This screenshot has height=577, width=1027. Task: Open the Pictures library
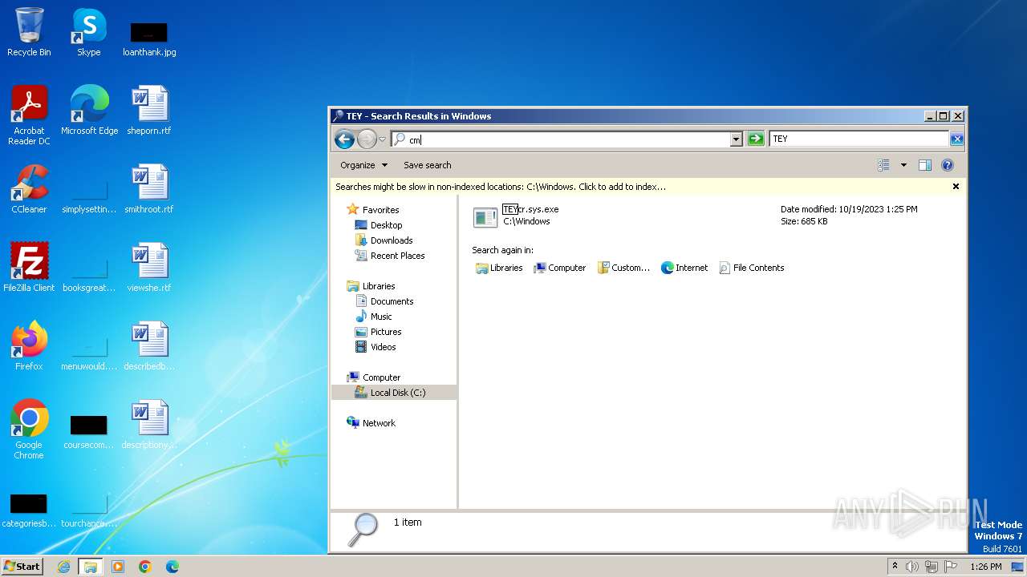click(386, 332)
